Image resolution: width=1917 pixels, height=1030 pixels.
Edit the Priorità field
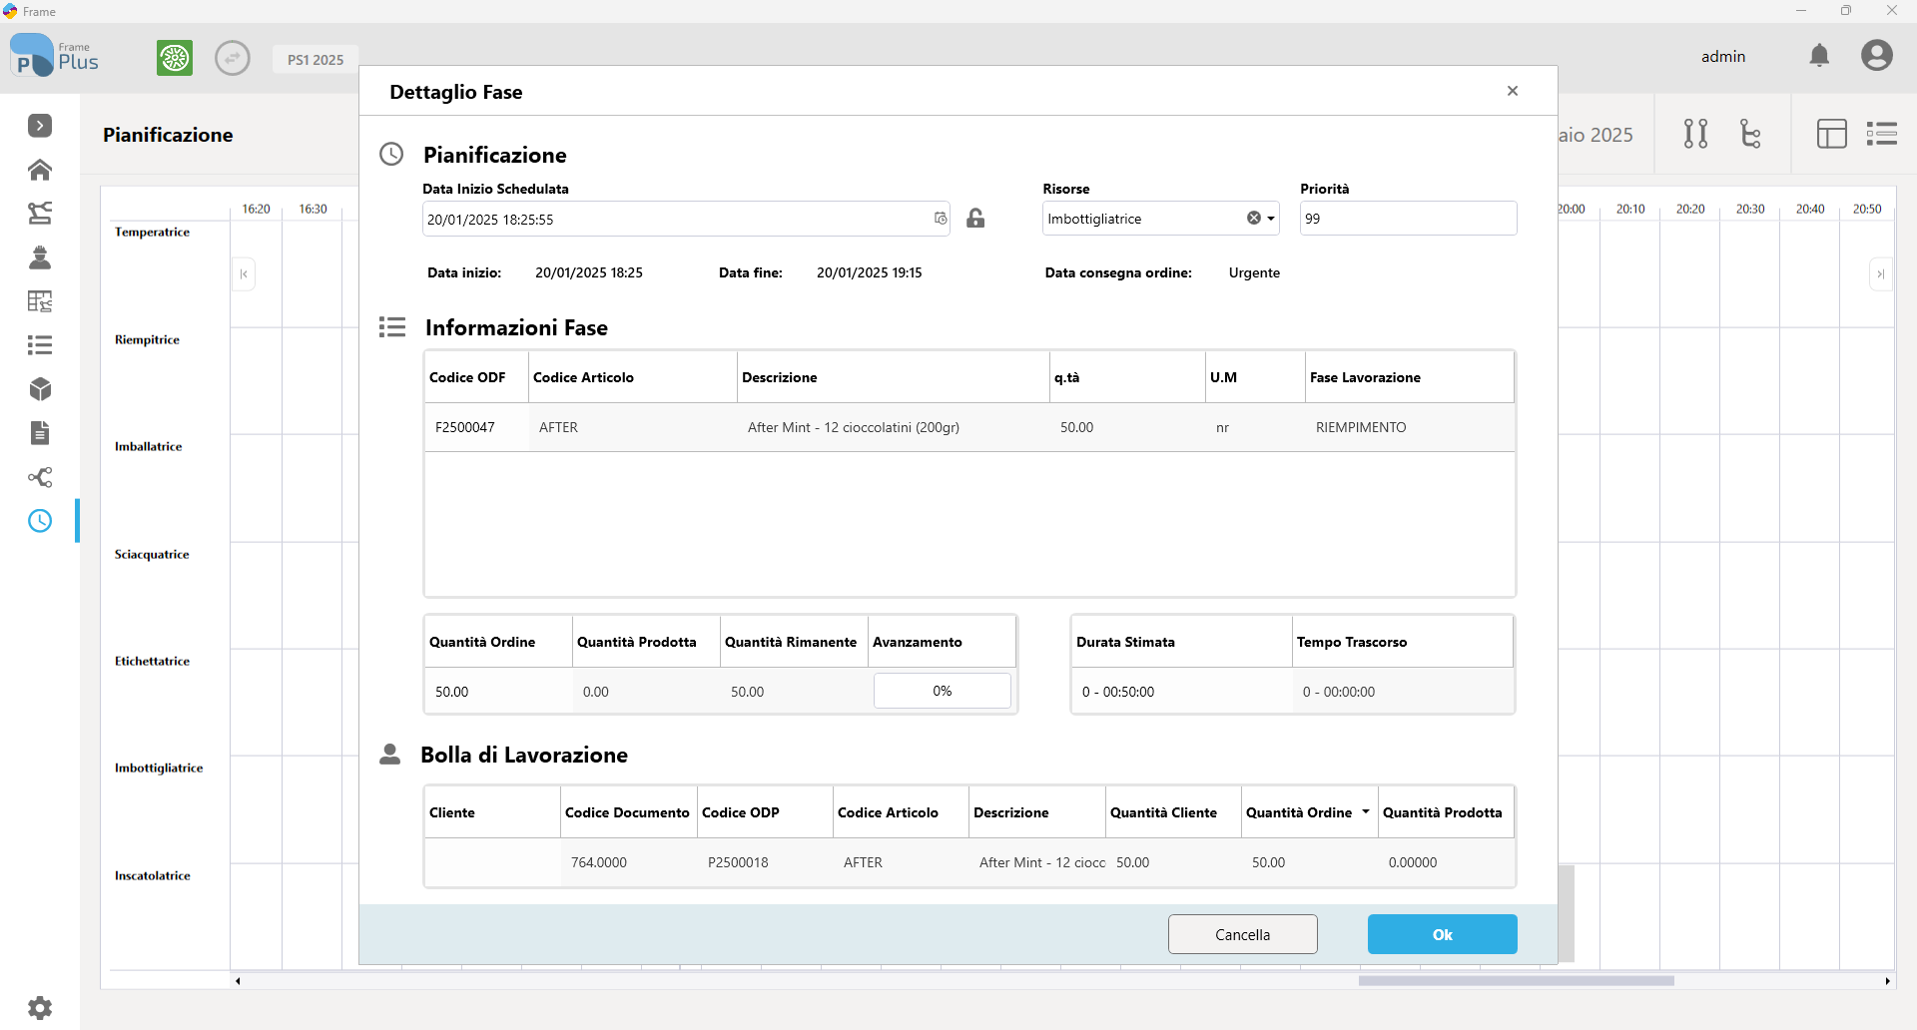tap(1408, 219)
